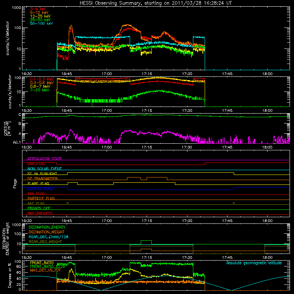
Task: Select the 25-50 keV legend label
Action: coord(40,20)
